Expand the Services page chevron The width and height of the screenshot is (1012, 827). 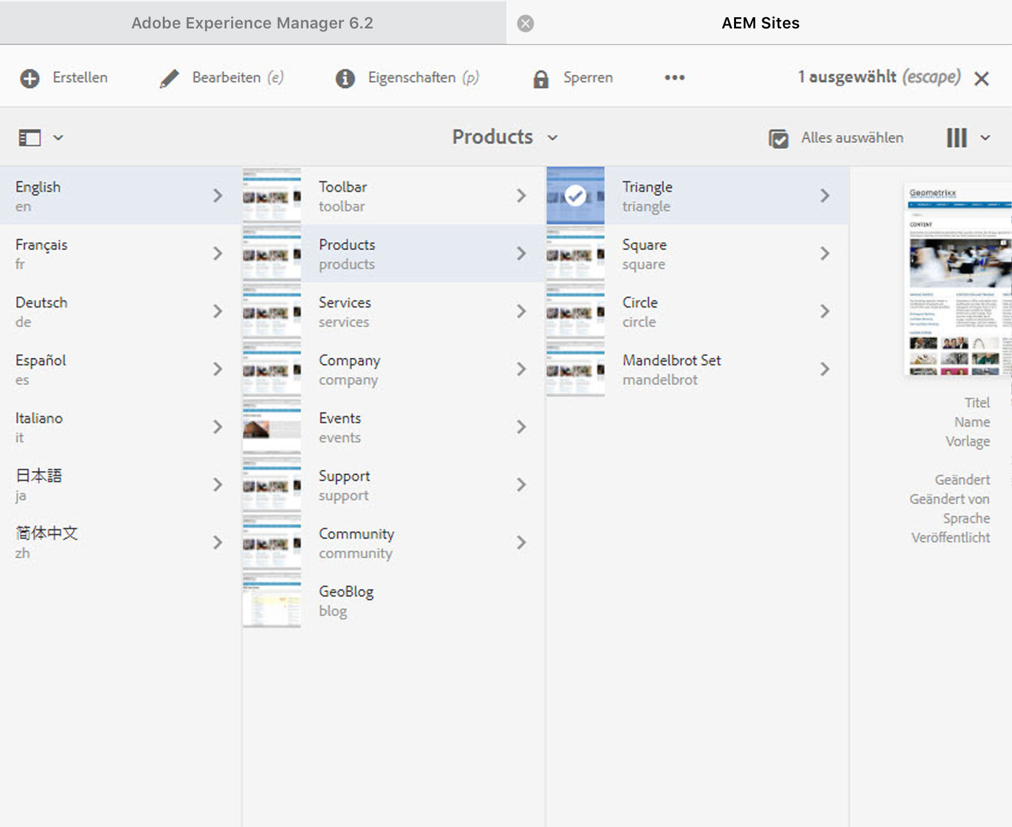click(521, 311)
